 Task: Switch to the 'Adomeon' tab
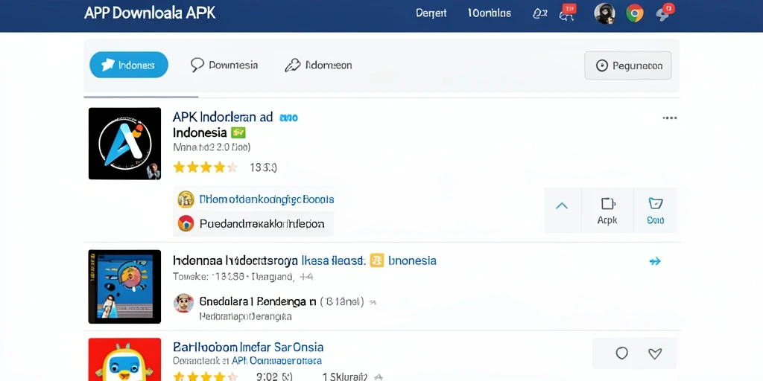[318, 65]
